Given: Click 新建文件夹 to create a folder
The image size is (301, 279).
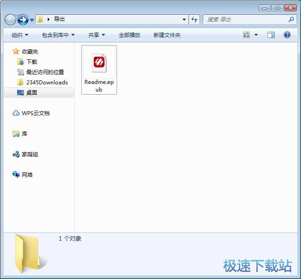Looking at the screenshot, I should coord(167,35).
